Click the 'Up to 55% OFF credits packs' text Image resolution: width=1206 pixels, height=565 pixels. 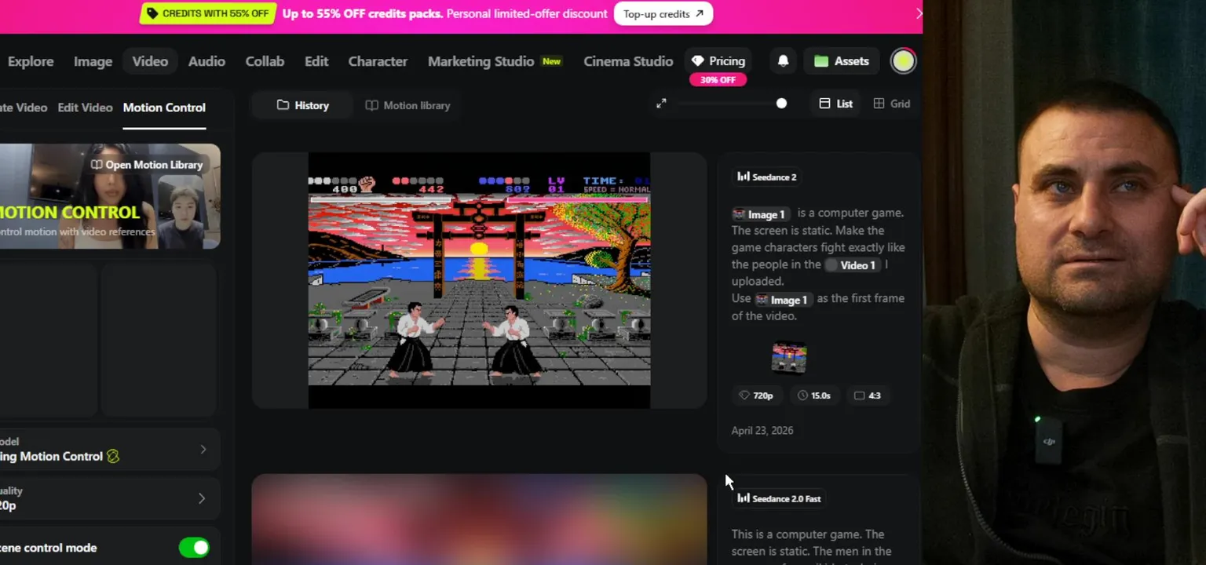coord(363,13)
